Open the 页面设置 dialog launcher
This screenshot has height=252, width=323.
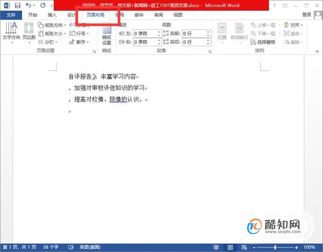pos(94,51)
